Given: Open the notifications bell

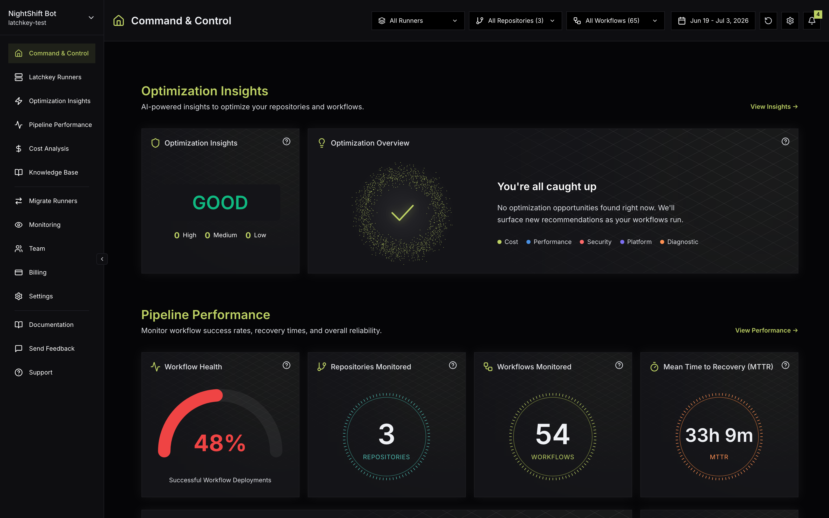Looking at the screenshot, I should (x=812, y=20).
